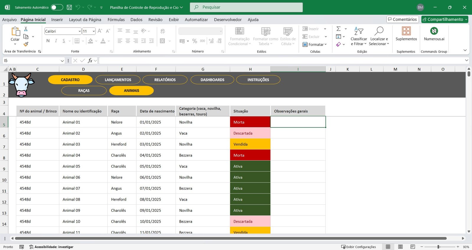Open the Calibri font name dropdown
This screenshot has width=472, height=250.
pyautogui.click(x=80, y=31)
